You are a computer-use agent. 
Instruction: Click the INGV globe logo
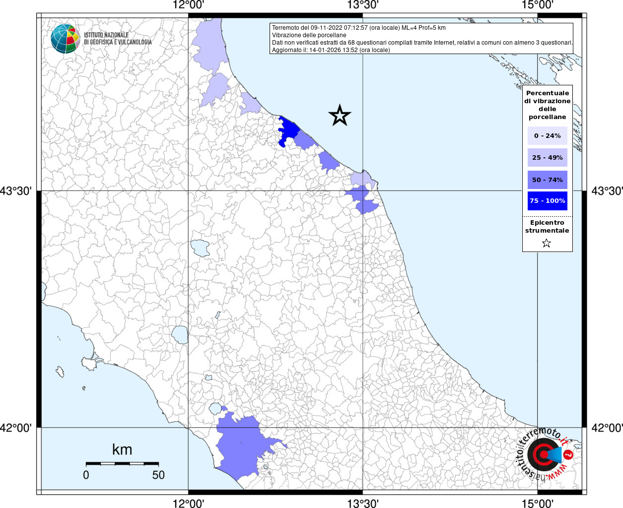pyautogui.click(x=65, y=38)
